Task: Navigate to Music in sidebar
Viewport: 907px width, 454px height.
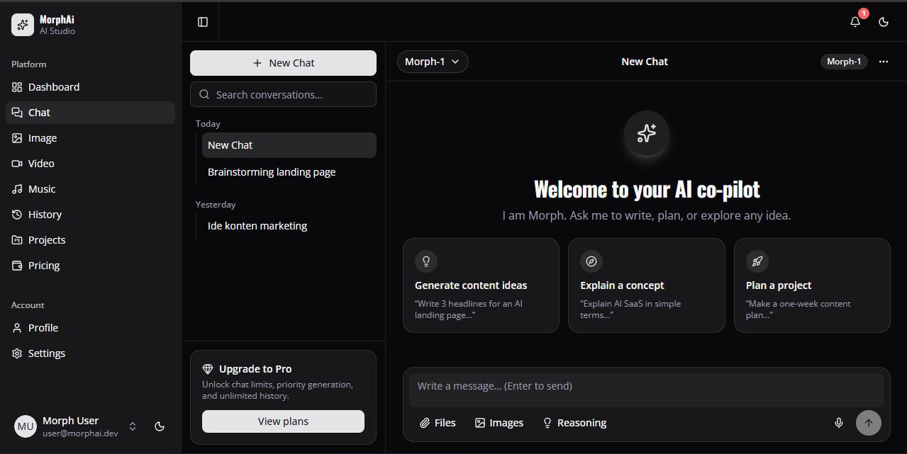Action: [x=90, y=189]
